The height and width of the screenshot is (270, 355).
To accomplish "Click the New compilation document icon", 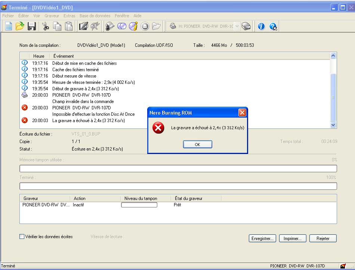I will click(8, 26).
